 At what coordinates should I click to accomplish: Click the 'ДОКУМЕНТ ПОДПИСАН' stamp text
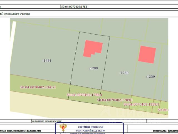point(90,127)
